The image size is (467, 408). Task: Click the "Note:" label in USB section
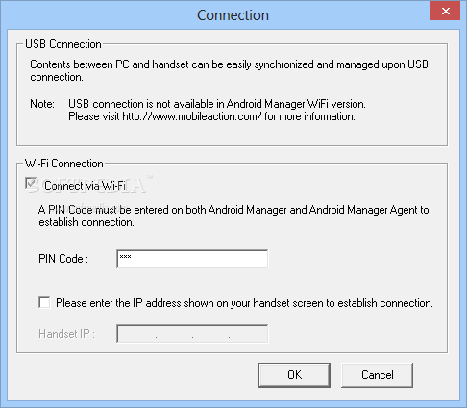(42, 104)
